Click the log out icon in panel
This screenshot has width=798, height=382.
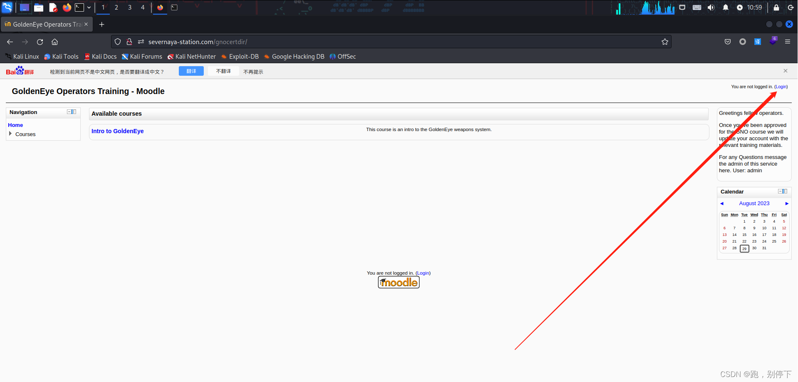791,7
